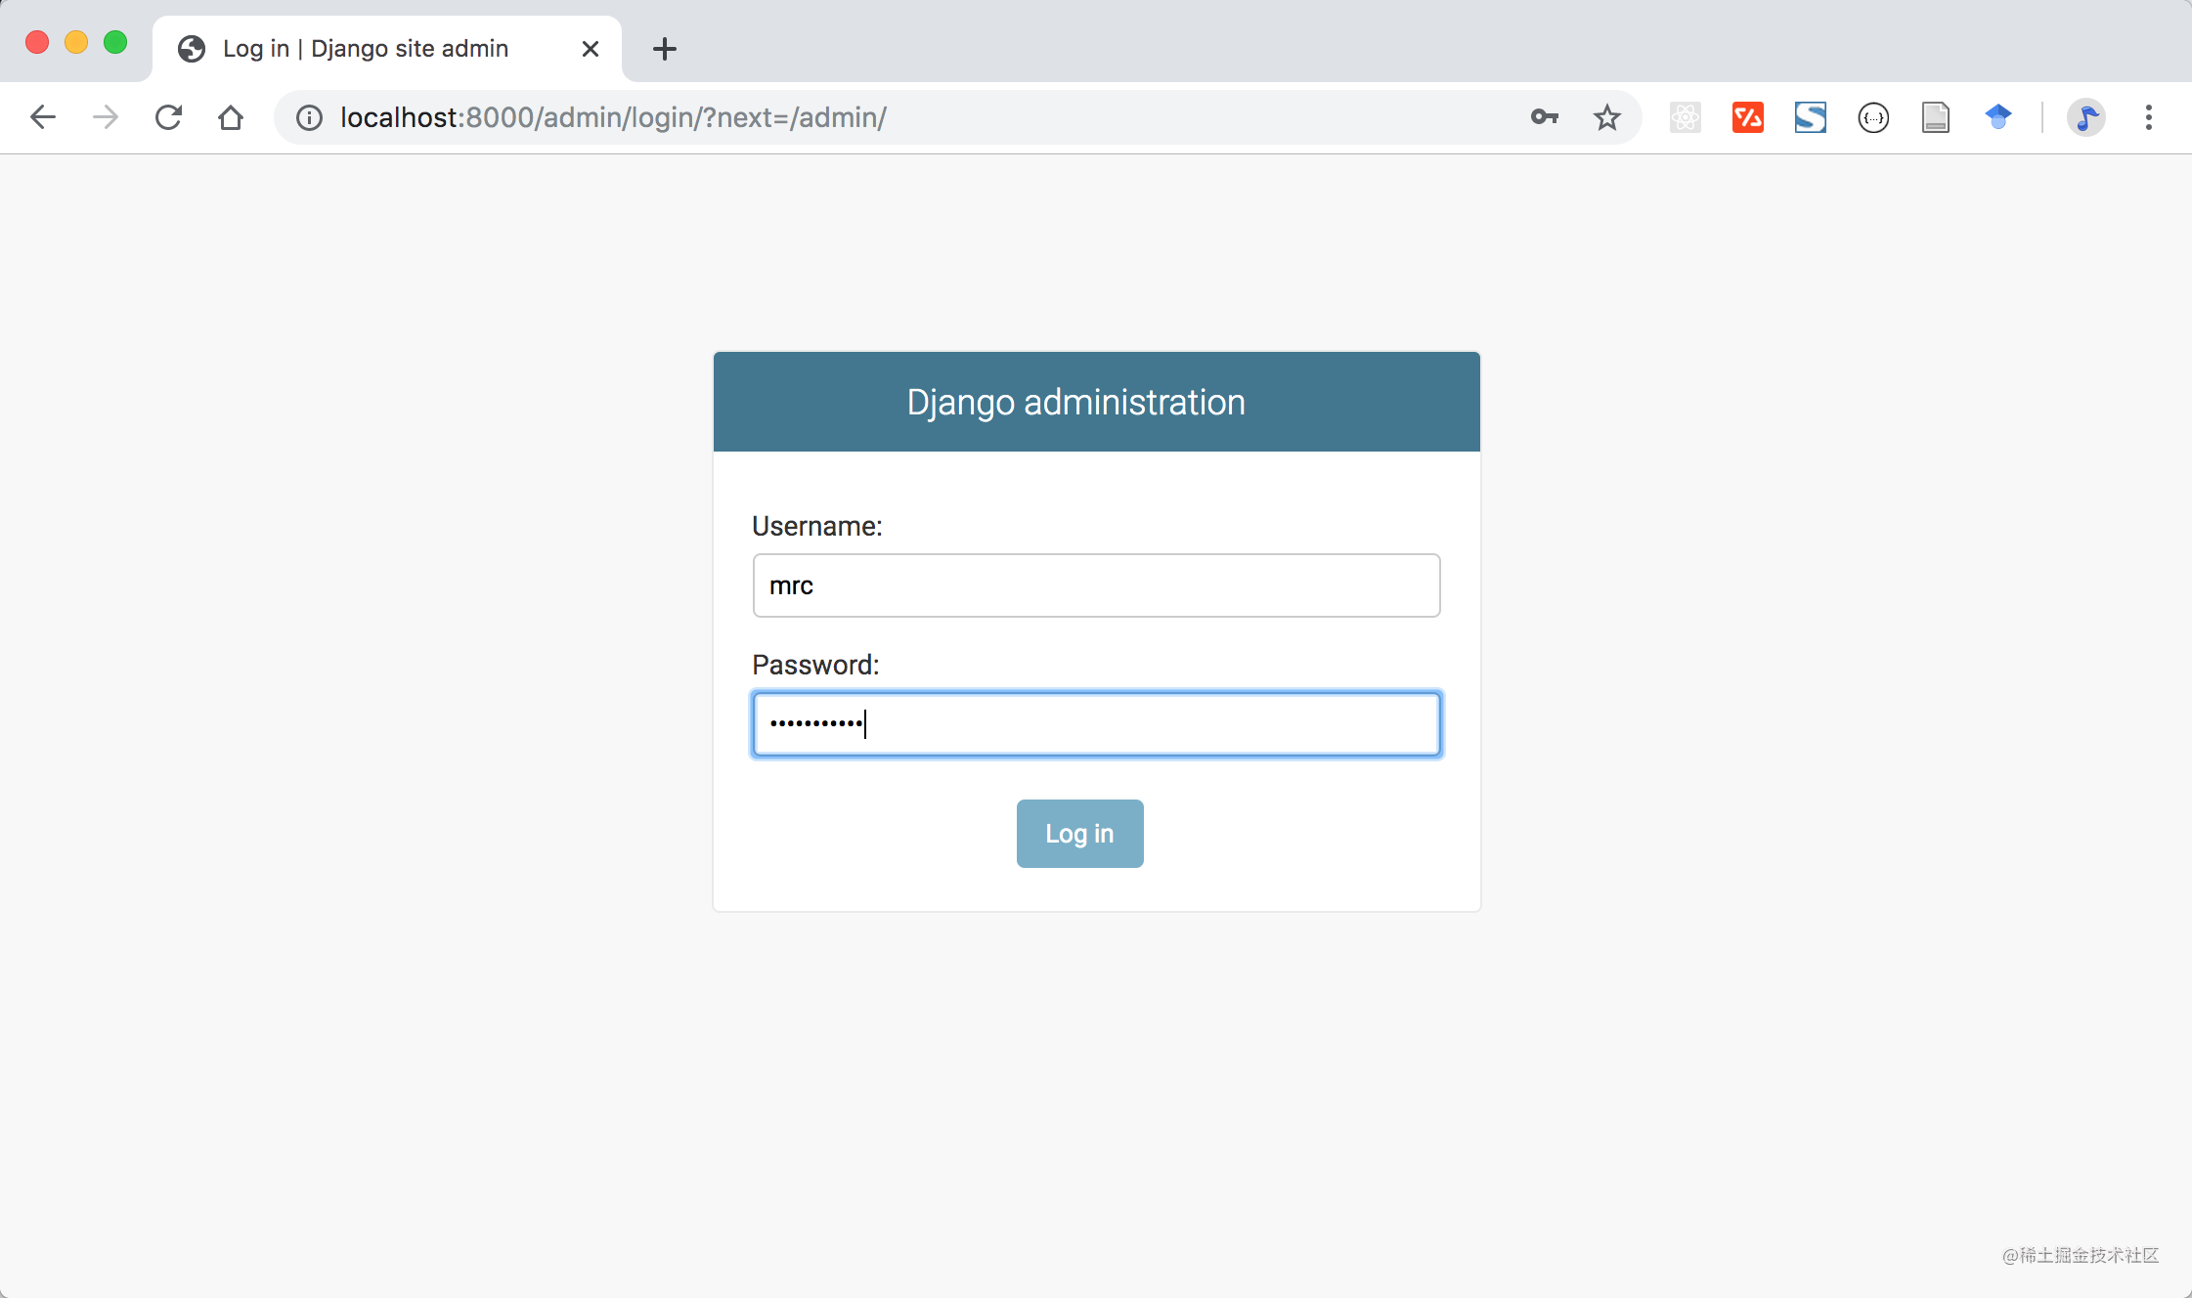Click the 'Password:' label
2192x1298 pixels.
pyautogui.click(x=815, y=666)
